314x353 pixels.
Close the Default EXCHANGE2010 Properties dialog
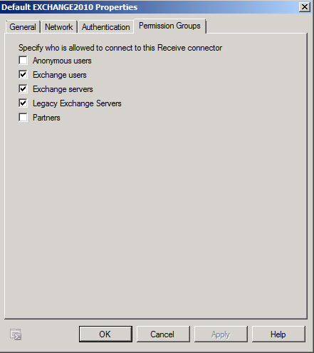click(305, 7)
